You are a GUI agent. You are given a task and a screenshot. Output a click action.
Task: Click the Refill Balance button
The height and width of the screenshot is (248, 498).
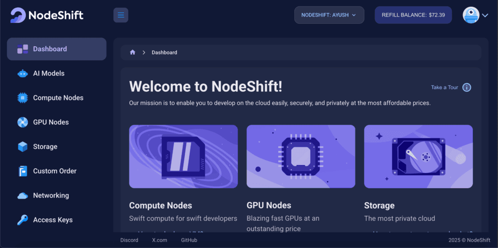click(x=413, y=15)
